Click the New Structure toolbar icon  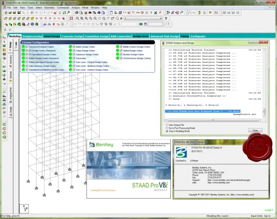6,13
